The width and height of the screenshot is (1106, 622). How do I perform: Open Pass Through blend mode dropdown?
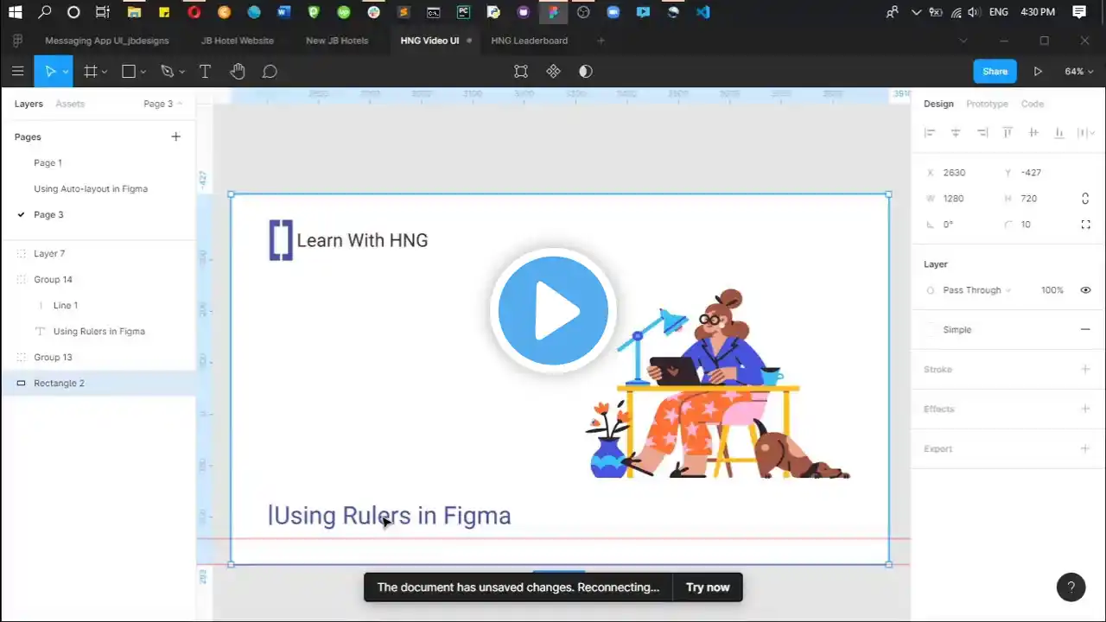pyautogui.click(x=976, y=290)
